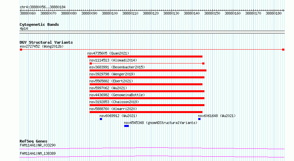
Task: Click the right end marker of esv2727452
Action: pos(283,50)
